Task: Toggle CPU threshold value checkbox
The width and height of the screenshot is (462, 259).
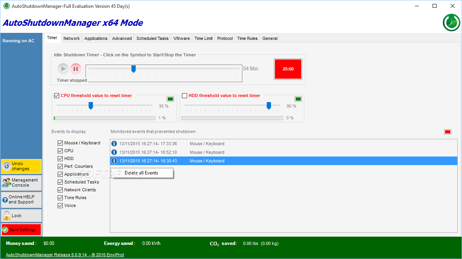Action: [x=57, y=95]
